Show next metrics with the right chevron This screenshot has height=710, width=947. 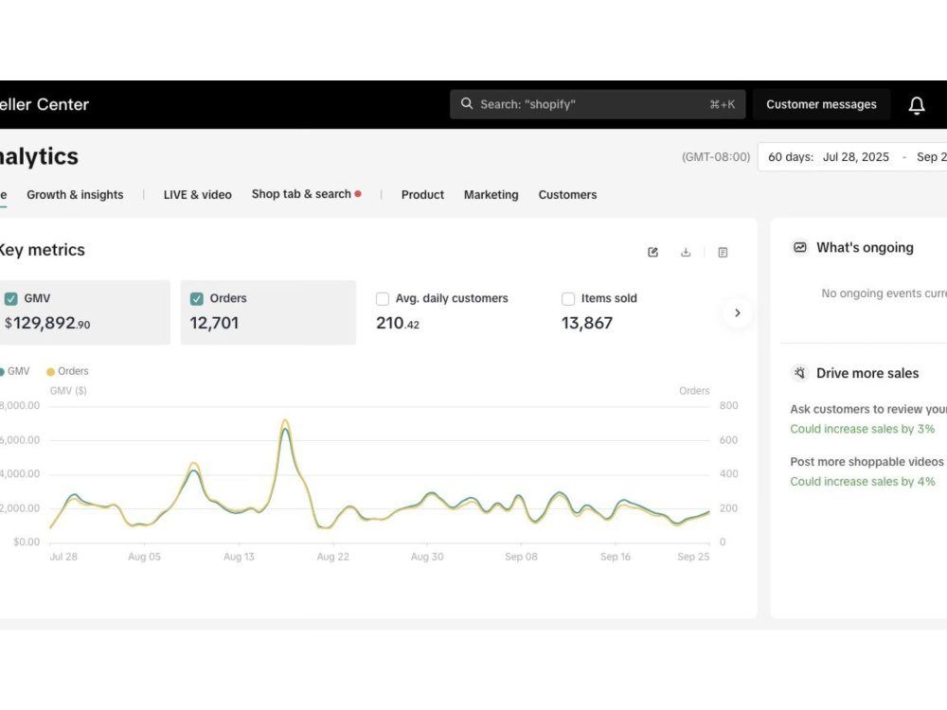[x=737, y=312]
